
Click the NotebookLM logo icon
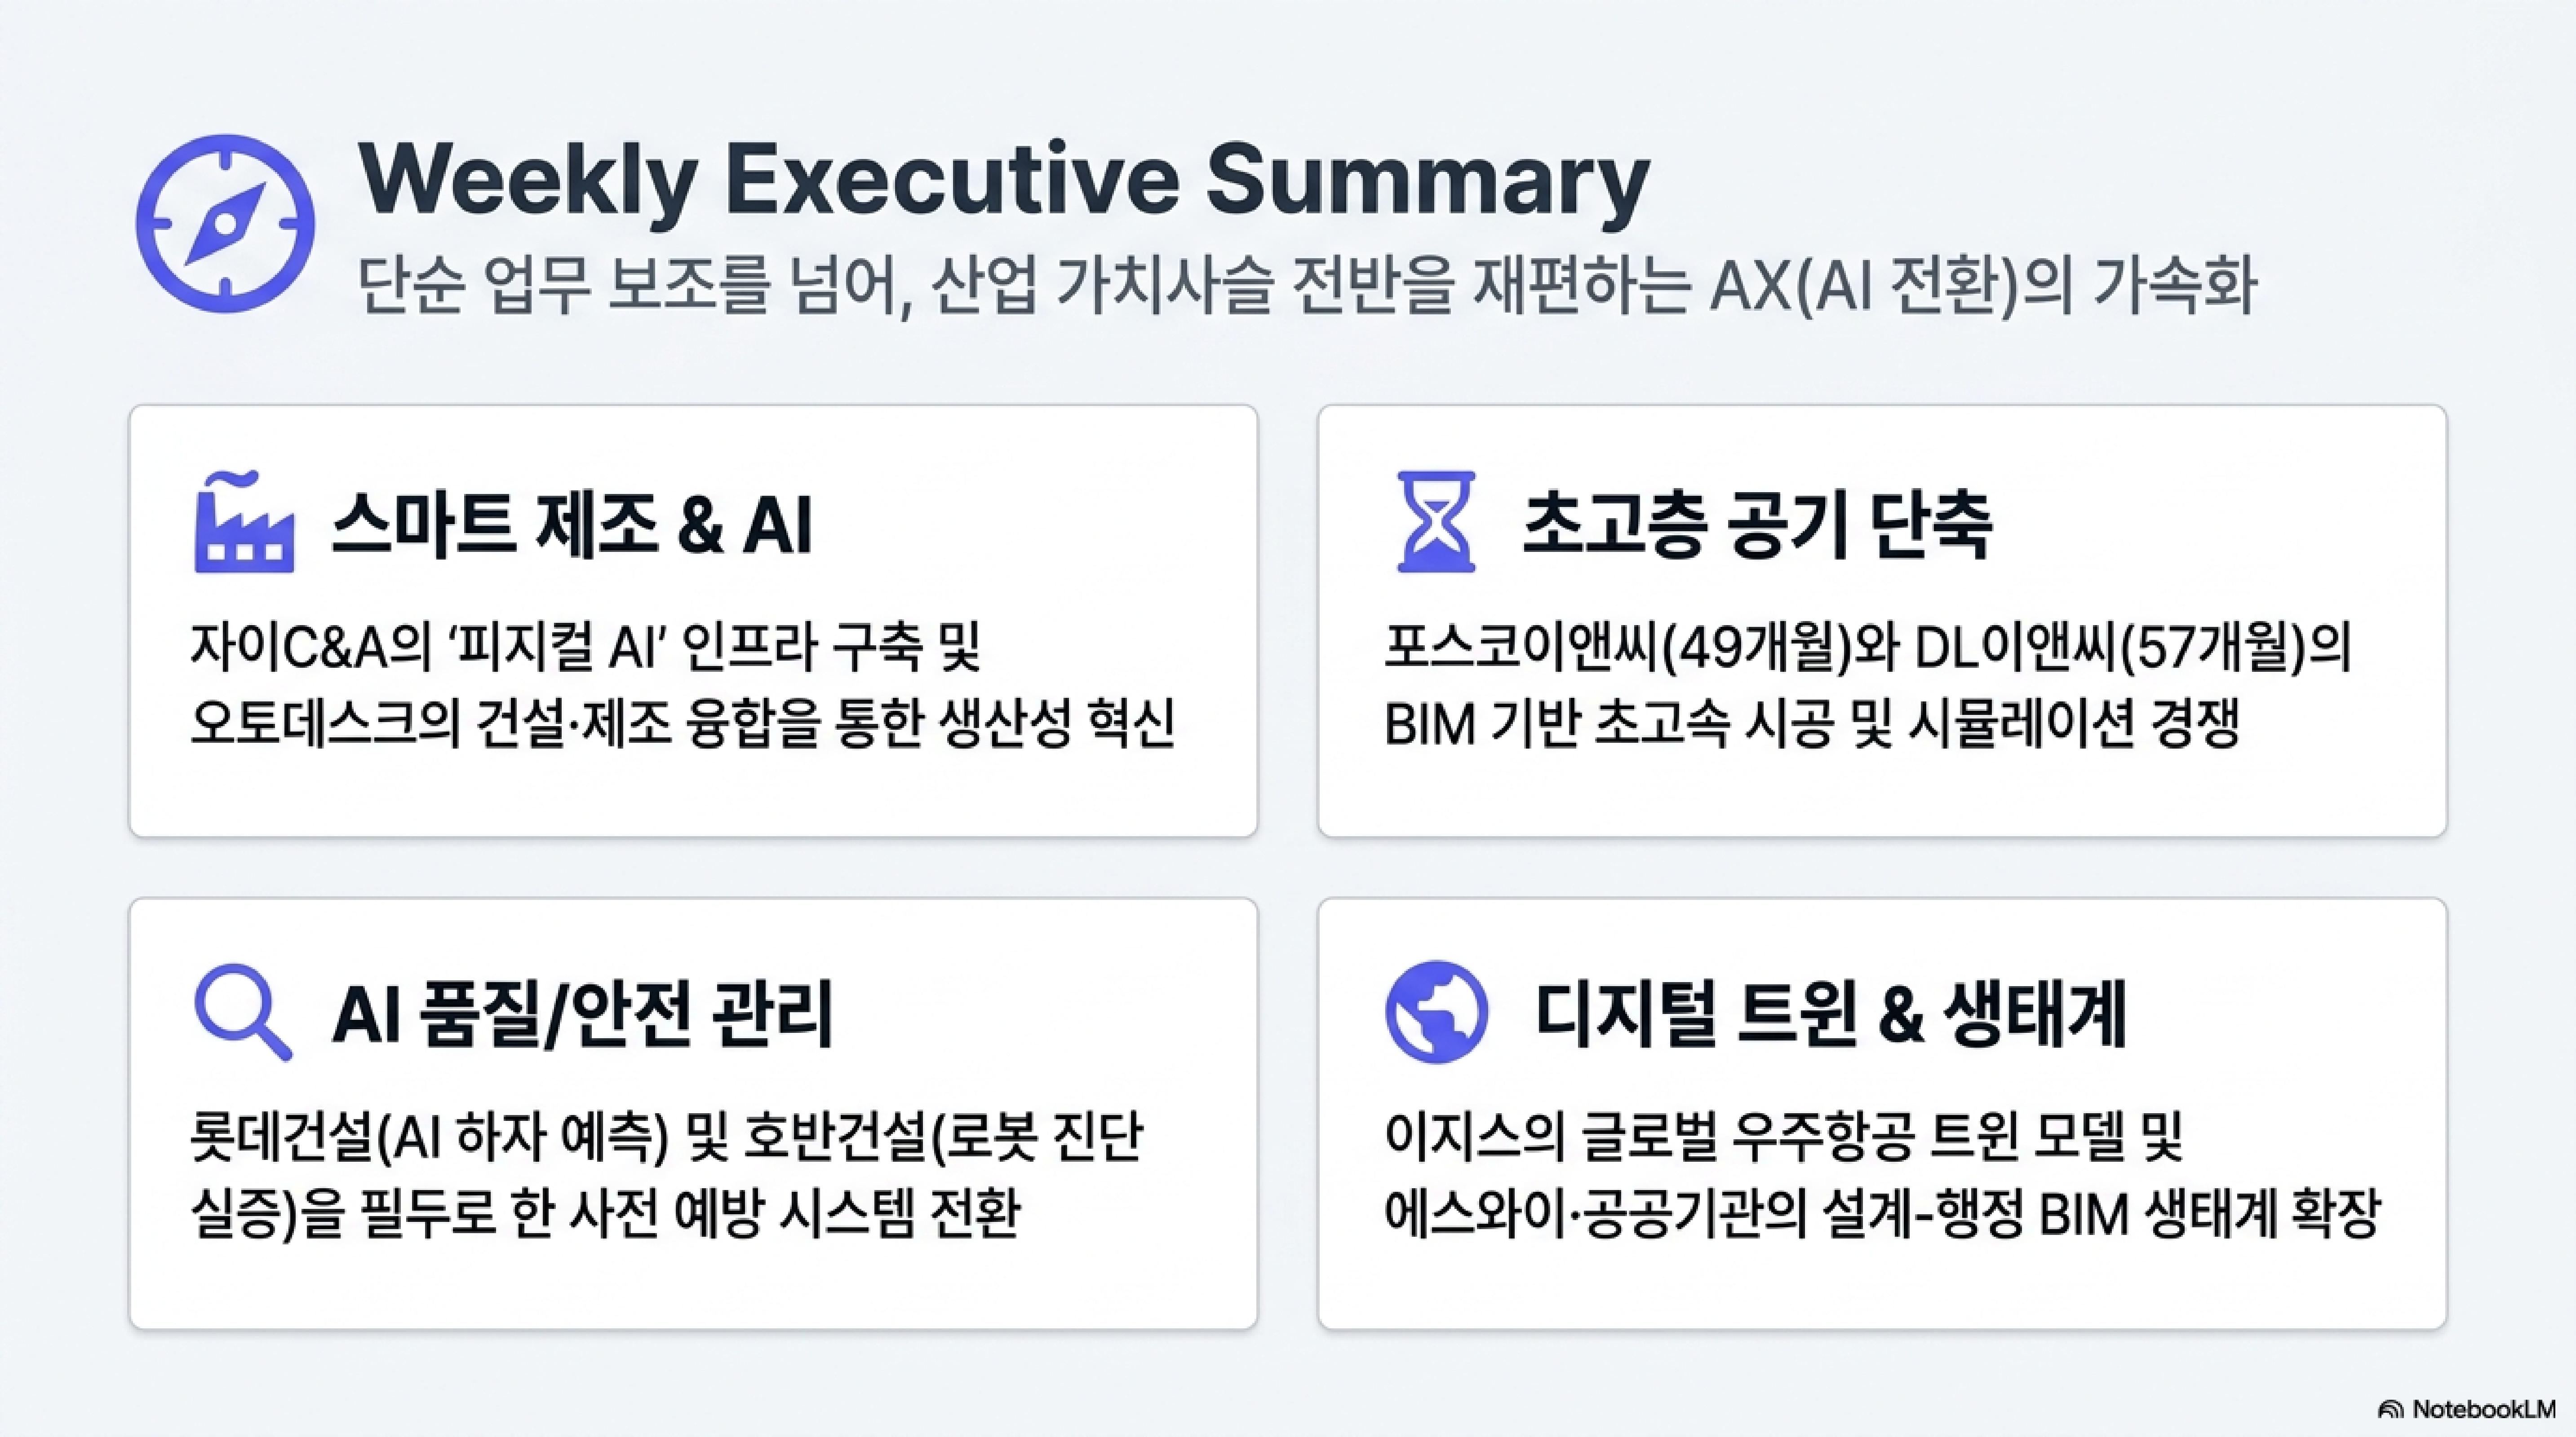coord(2390,1410)
